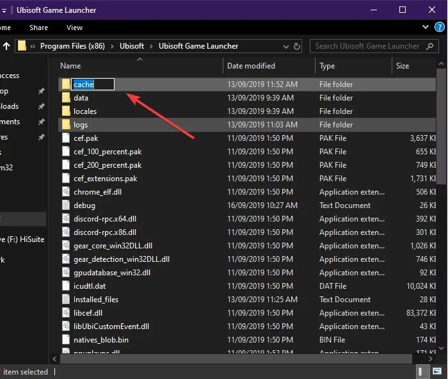Select the chrome_elf.dll file icon
This screenshot has height=379, width=448.
pos(66,192)
